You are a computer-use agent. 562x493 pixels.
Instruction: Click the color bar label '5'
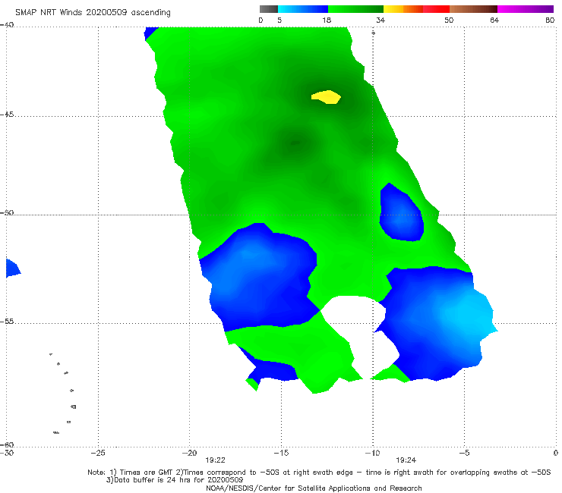tap(279, 20)
